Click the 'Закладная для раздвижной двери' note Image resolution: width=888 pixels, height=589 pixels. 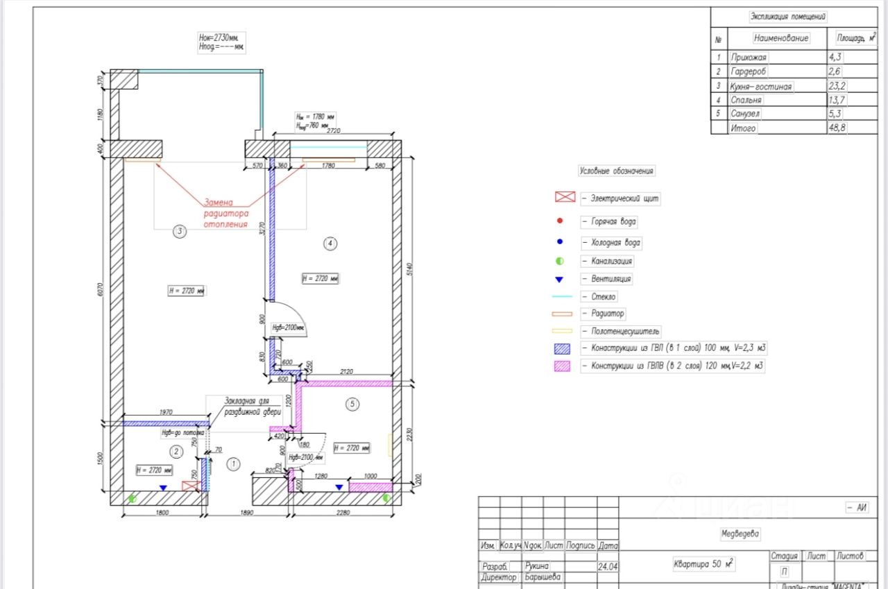[252, 405]
